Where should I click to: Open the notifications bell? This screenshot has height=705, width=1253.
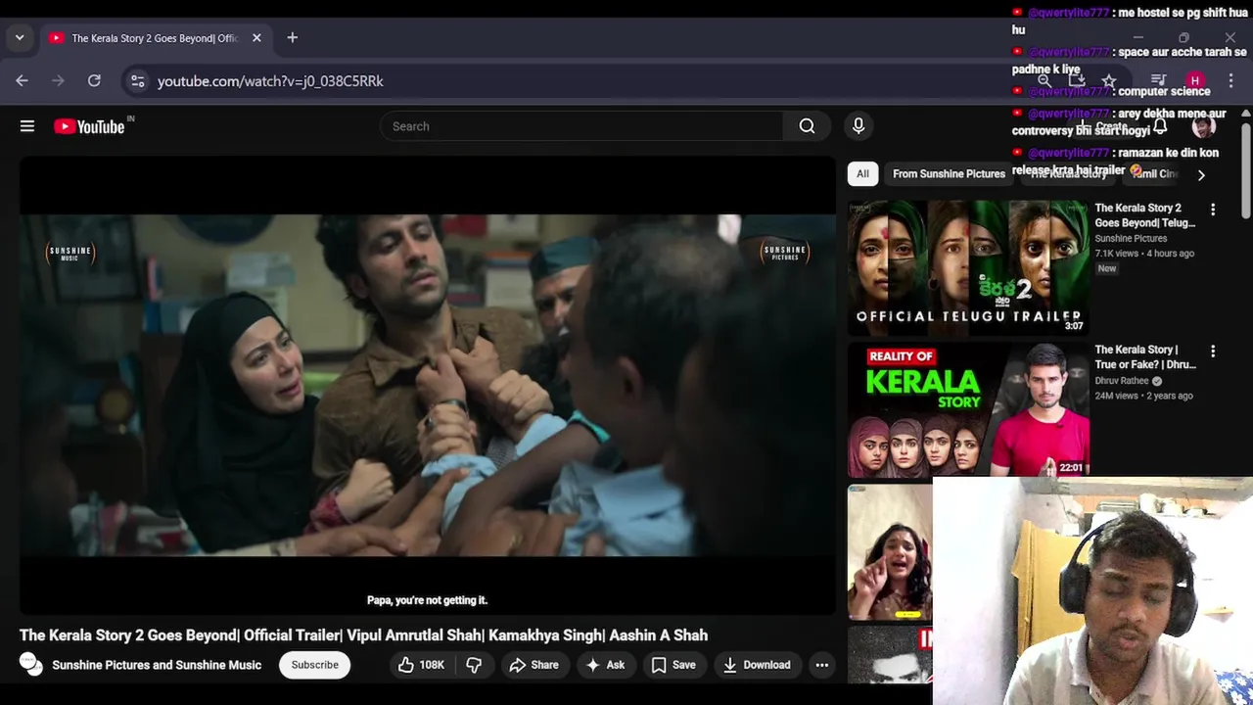(1160, 126)
